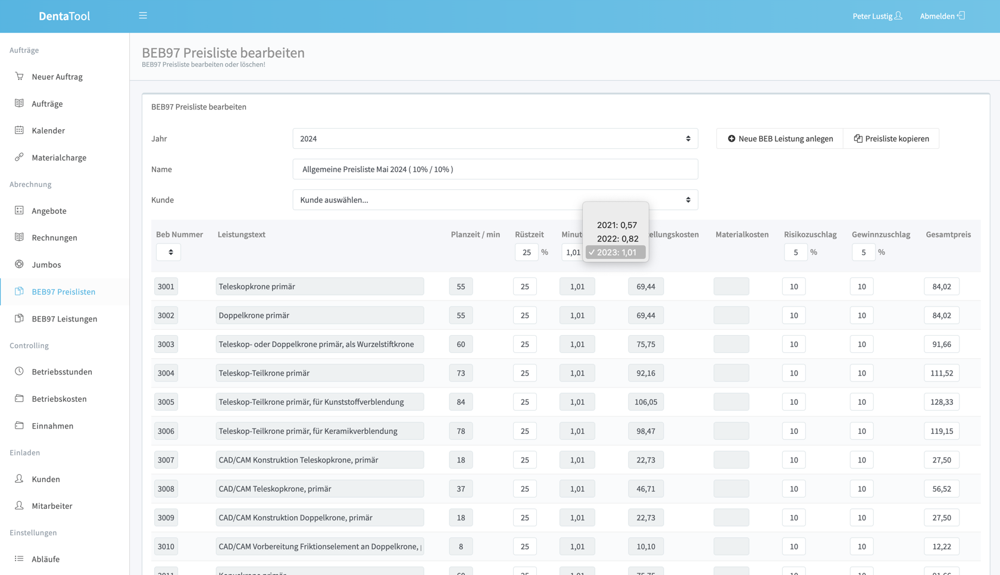Click the Abmelden logout icon
1000x575 pixels.
pos(961,15)
